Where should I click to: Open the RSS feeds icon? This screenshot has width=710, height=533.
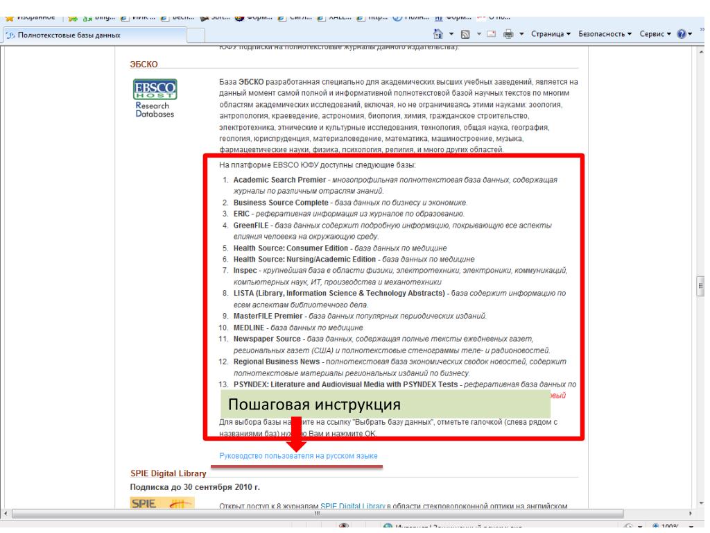pos(465,34)
